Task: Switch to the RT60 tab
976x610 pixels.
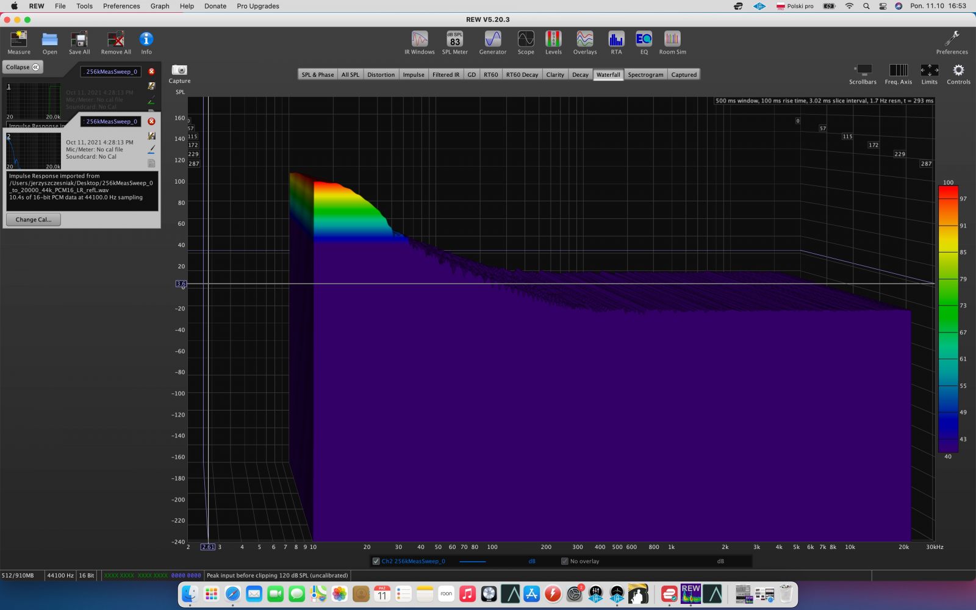Action: click(x=491, y=74)
